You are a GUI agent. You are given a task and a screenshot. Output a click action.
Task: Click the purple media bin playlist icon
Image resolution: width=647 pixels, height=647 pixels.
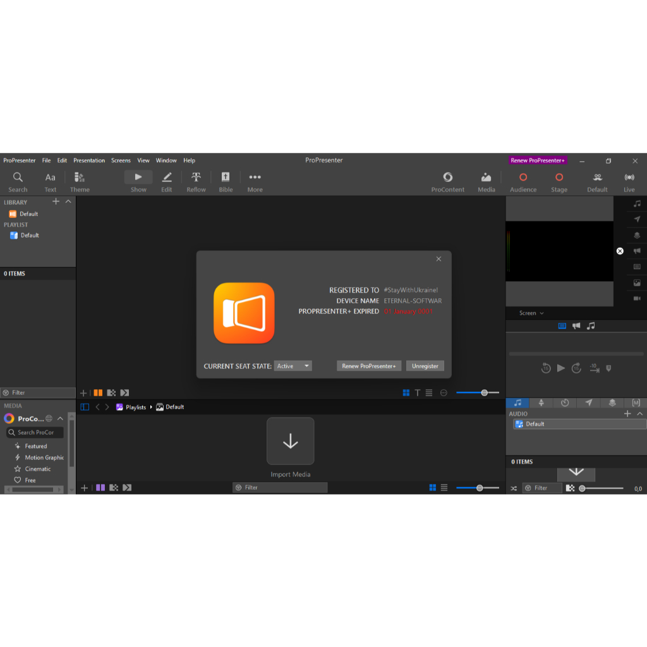tap(100, 488)
